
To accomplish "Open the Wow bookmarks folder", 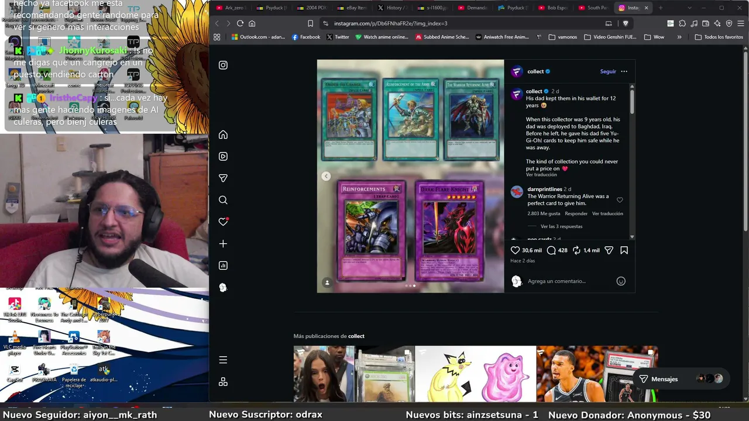I will pos(654,37).
